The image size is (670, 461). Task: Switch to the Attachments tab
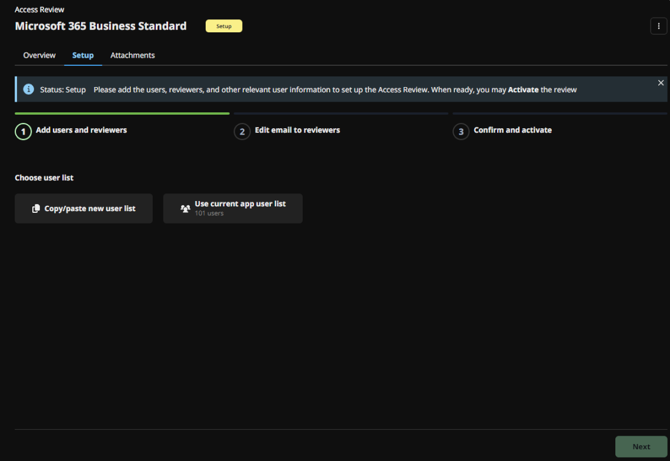[x=132, y=55]
